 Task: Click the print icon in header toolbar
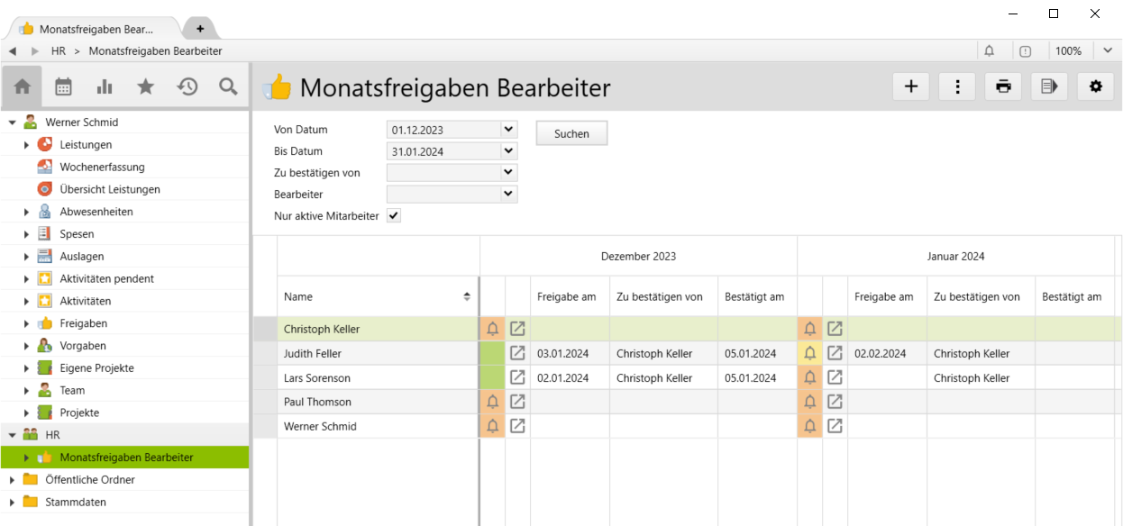(x=1003, y=87)
